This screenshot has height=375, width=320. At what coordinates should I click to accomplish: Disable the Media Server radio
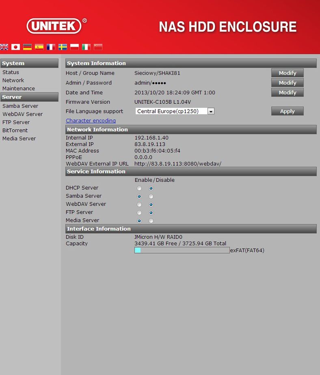tap(151, 221)
